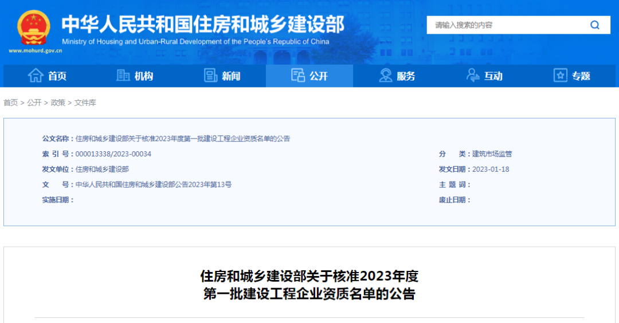Open the 公开 navigation tab
The height and width of the screenshot is (323, 619).
point(309,76)
